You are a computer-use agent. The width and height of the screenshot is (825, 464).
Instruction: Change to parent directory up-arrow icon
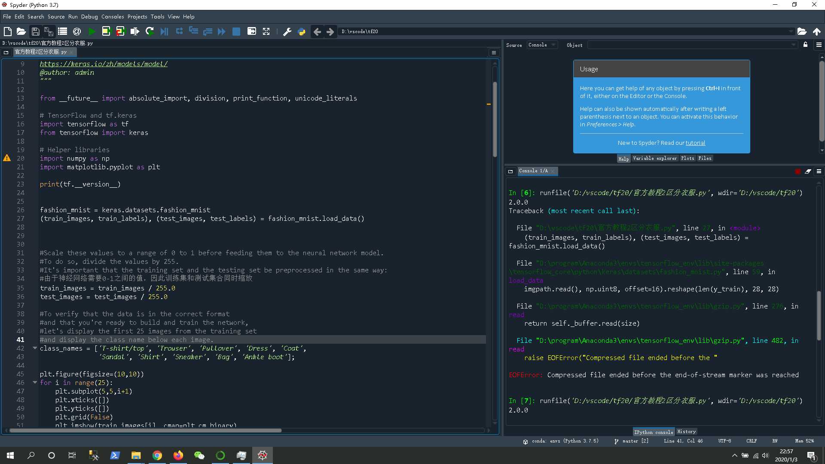click(816, 31)
